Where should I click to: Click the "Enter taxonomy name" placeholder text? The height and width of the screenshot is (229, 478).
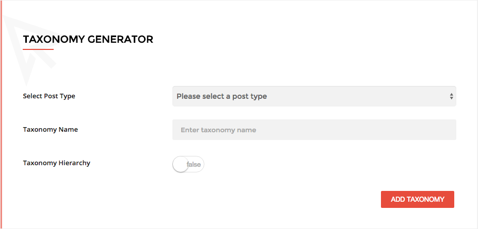pyautogui.click(x=218, y=130)
